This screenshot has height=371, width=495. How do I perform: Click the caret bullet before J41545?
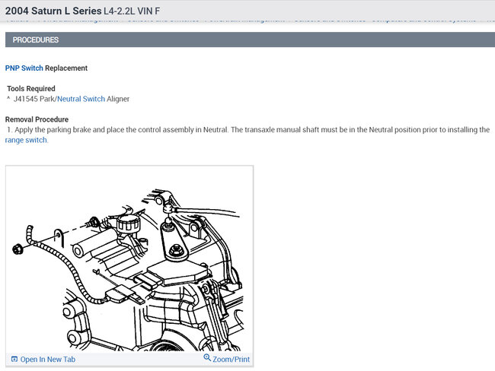click(8, 98)
